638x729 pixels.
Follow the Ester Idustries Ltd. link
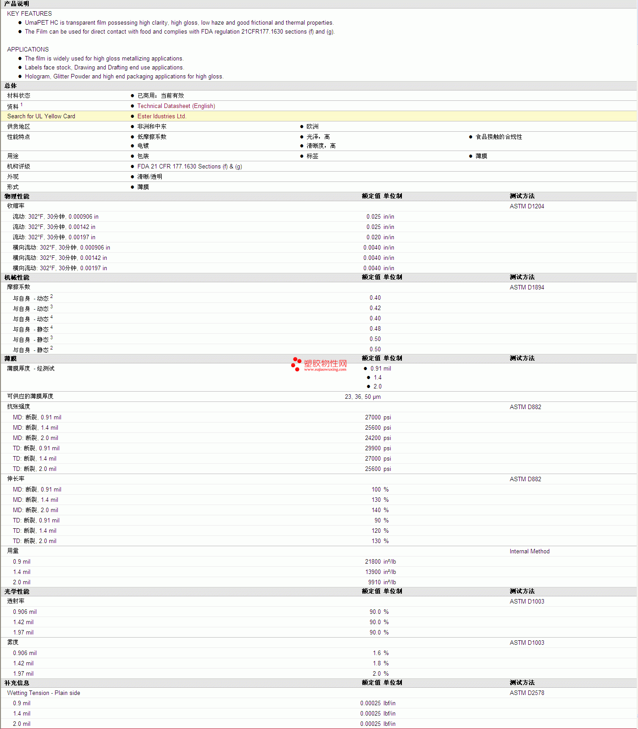tap(162, 116)
